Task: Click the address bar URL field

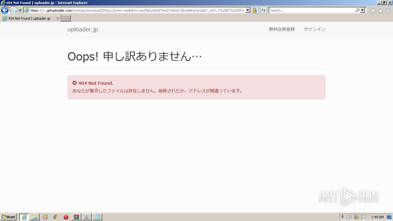Action: point(137,10)
